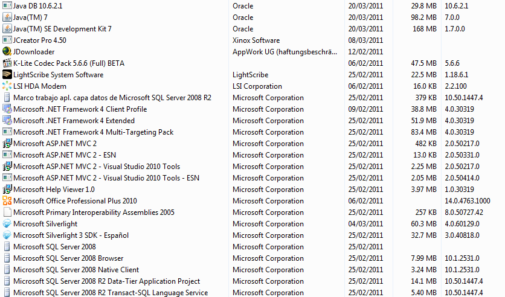Select the JDownloader program name

point(34,52)
